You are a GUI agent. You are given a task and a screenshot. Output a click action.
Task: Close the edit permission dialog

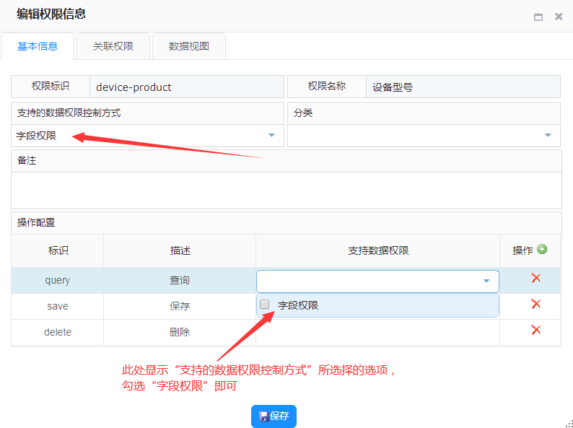click(x=559, y=17)
